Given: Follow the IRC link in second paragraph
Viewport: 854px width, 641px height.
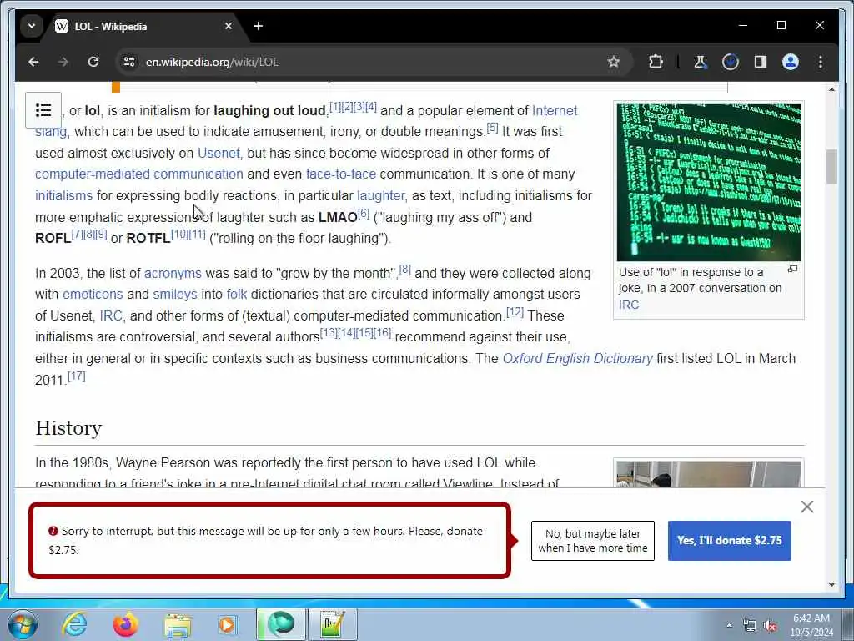Looking at the screenshot, I should pyautogui.click(x=111, y=316).
